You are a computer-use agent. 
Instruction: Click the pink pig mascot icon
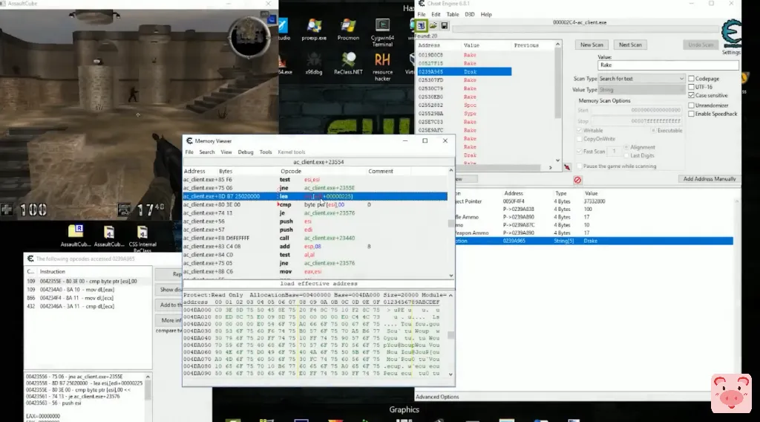coord(731,392)
